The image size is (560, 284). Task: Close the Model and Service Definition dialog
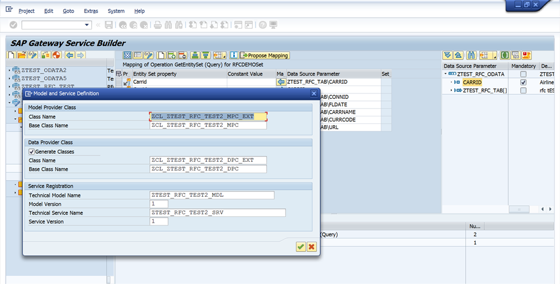pyautogui.click(x=314, y=94)
